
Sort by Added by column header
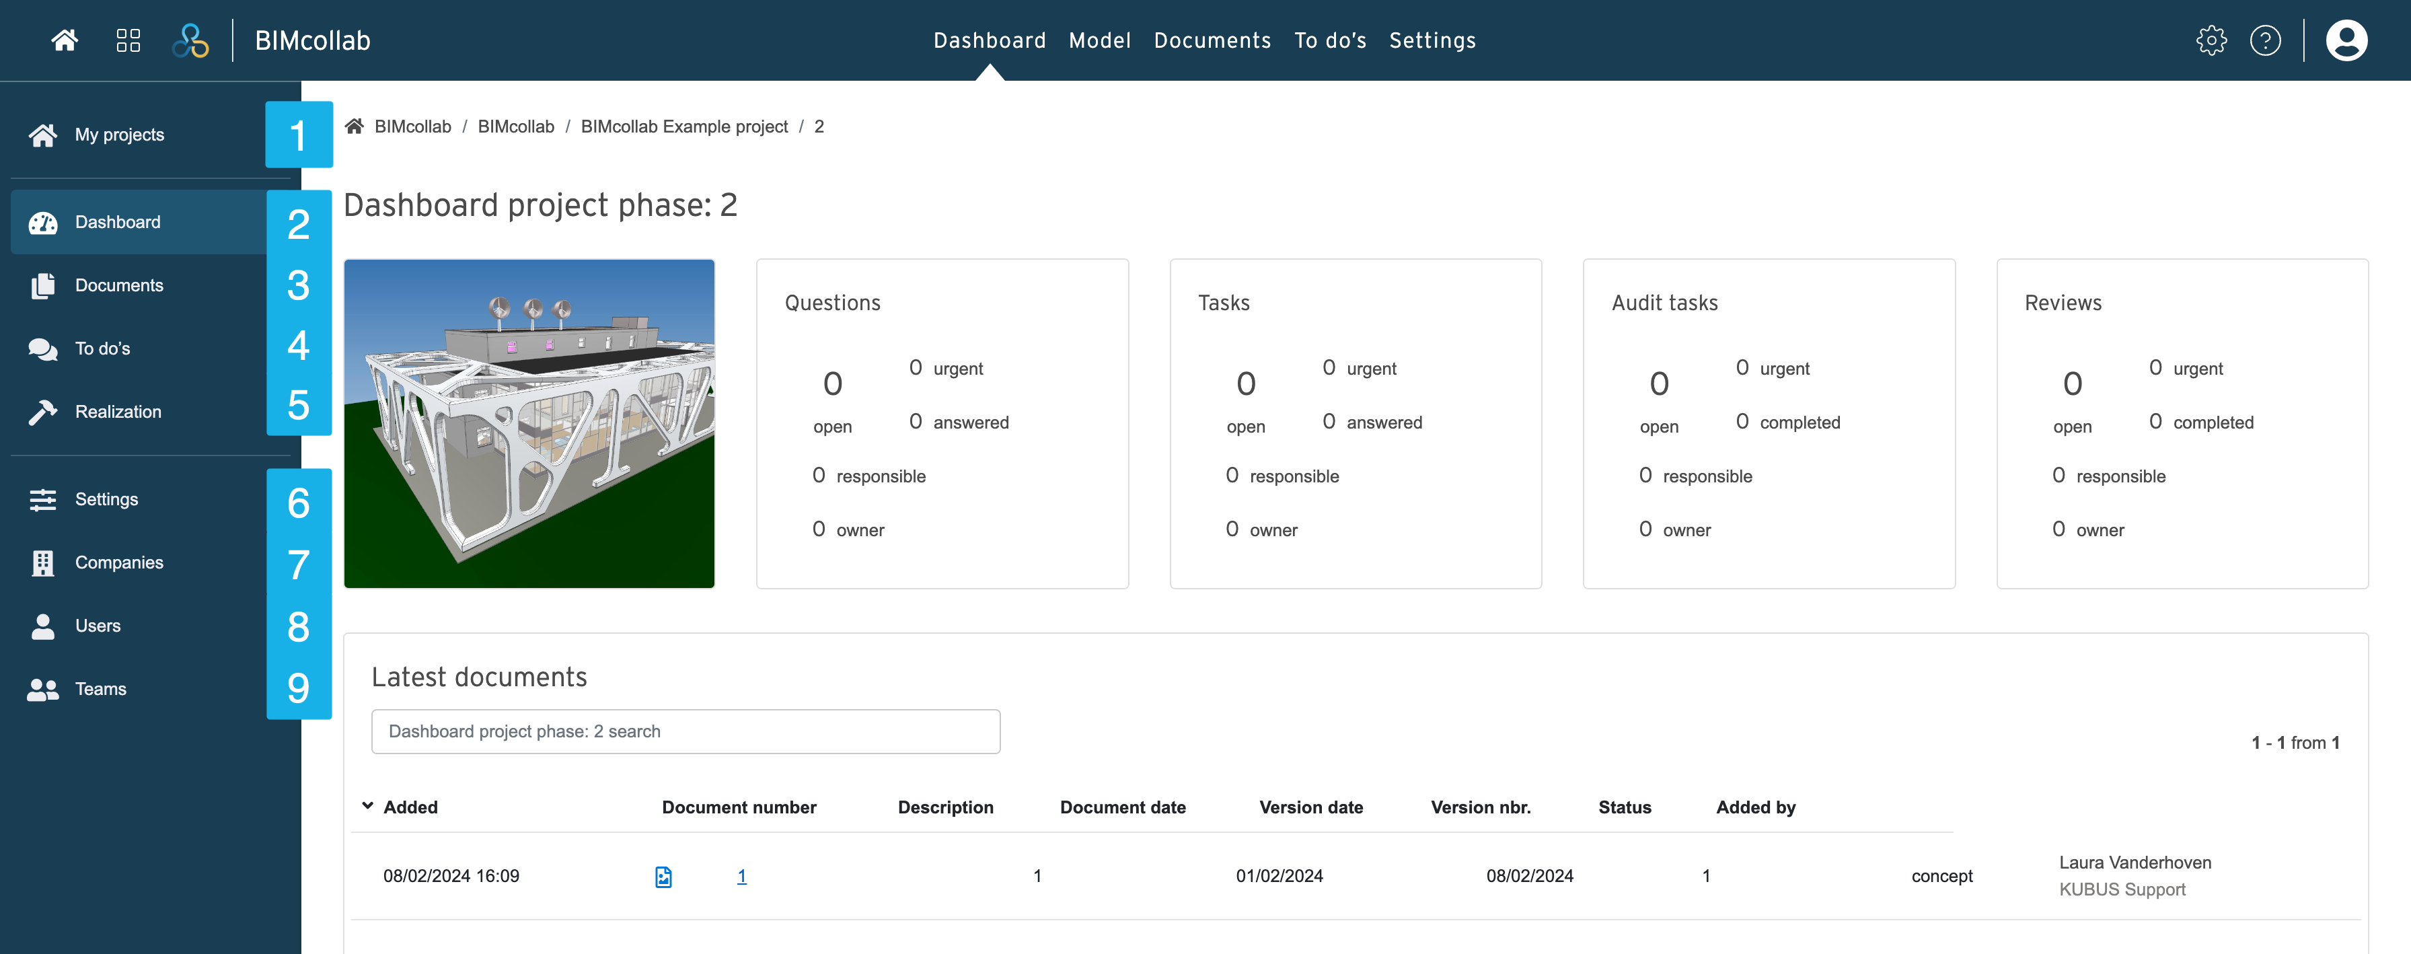point(1755,807)
